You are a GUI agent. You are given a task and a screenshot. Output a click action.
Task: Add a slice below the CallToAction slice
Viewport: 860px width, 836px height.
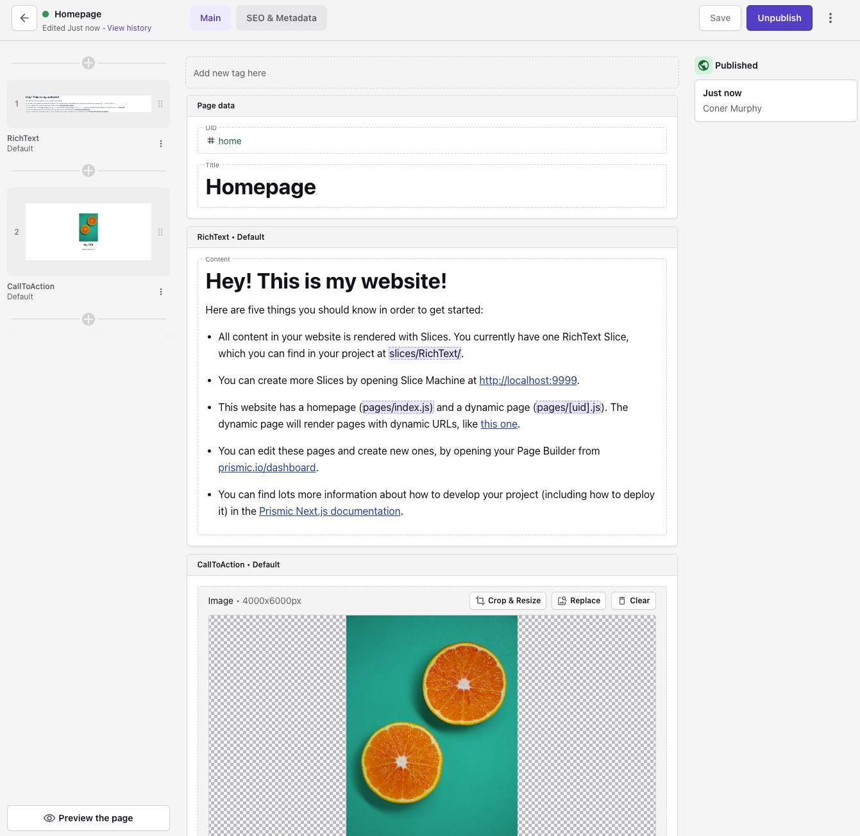[89, 319]
